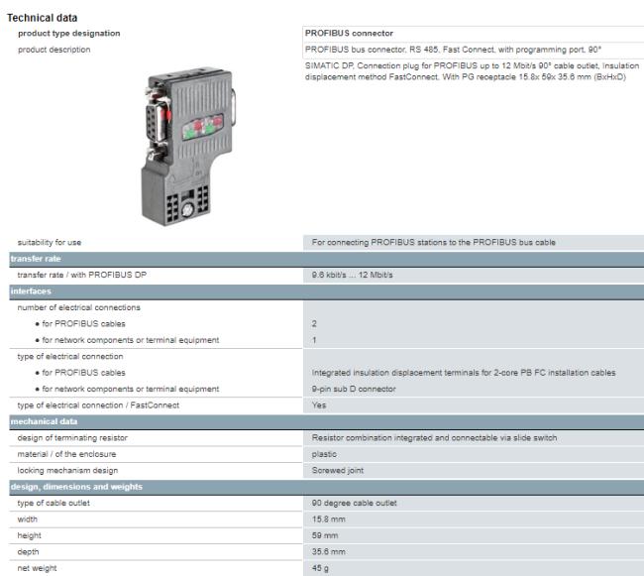Select the 9-pin sub D connector value
The width and height of the screenshot is (644, 576).
tap(354, 389)
